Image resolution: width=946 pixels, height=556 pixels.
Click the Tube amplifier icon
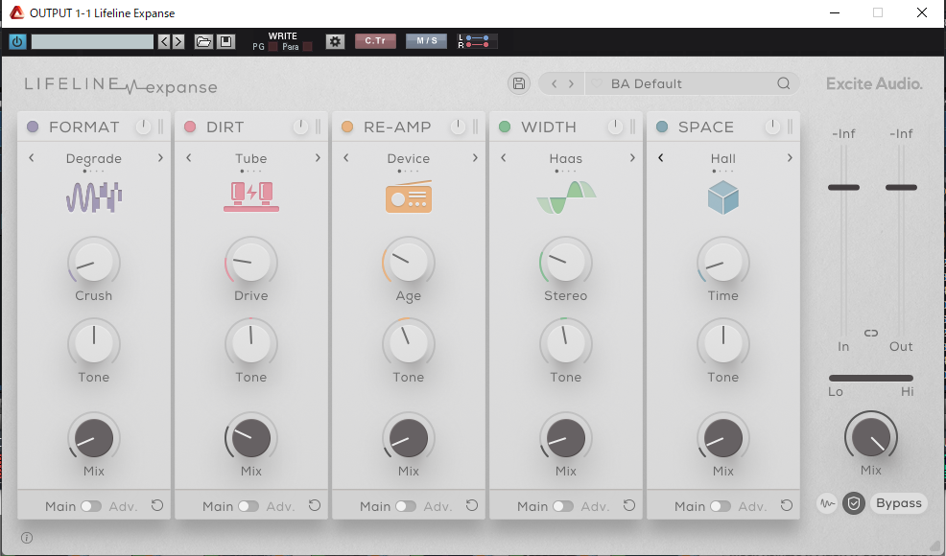point(251,197)
